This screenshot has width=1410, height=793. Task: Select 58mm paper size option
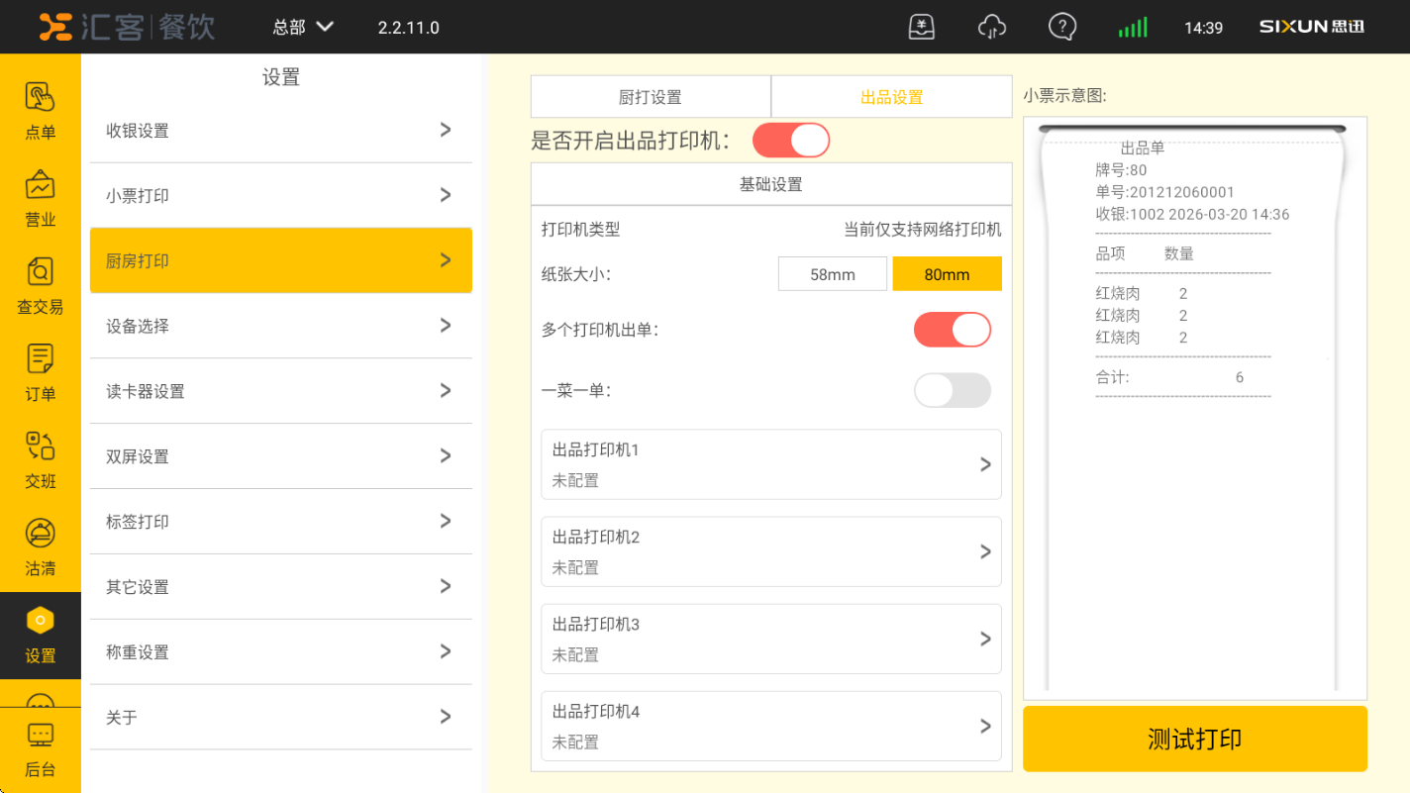click(x=832, y=274)
